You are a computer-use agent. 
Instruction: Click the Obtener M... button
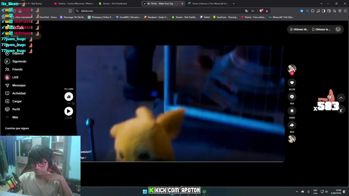click(x=299, y=29)
